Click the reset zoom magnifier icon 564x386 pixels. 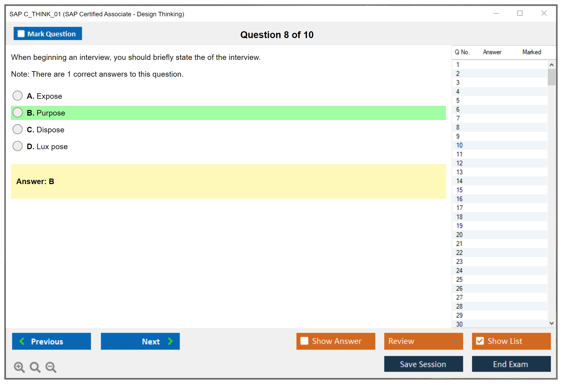[35, 367]
